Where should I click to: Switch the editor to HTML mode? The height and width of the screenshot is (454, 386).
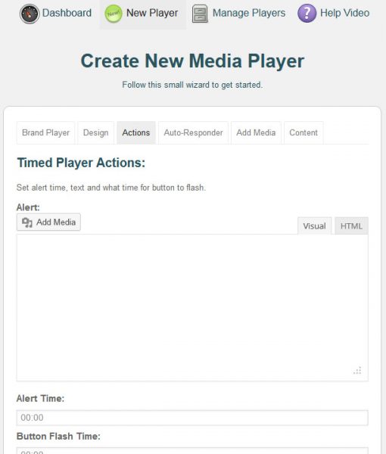pyautogui.click(x=351, y=225)
